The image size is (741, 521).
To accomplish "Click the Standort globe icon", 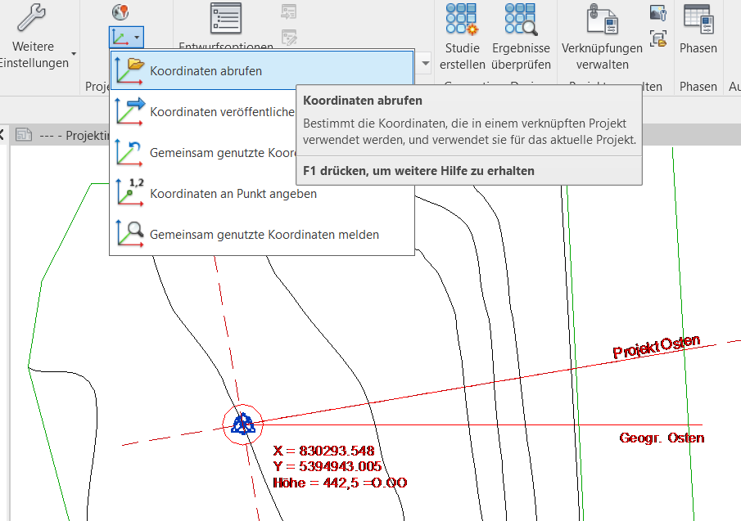I will pyautogui.click(x=120, y=11).
